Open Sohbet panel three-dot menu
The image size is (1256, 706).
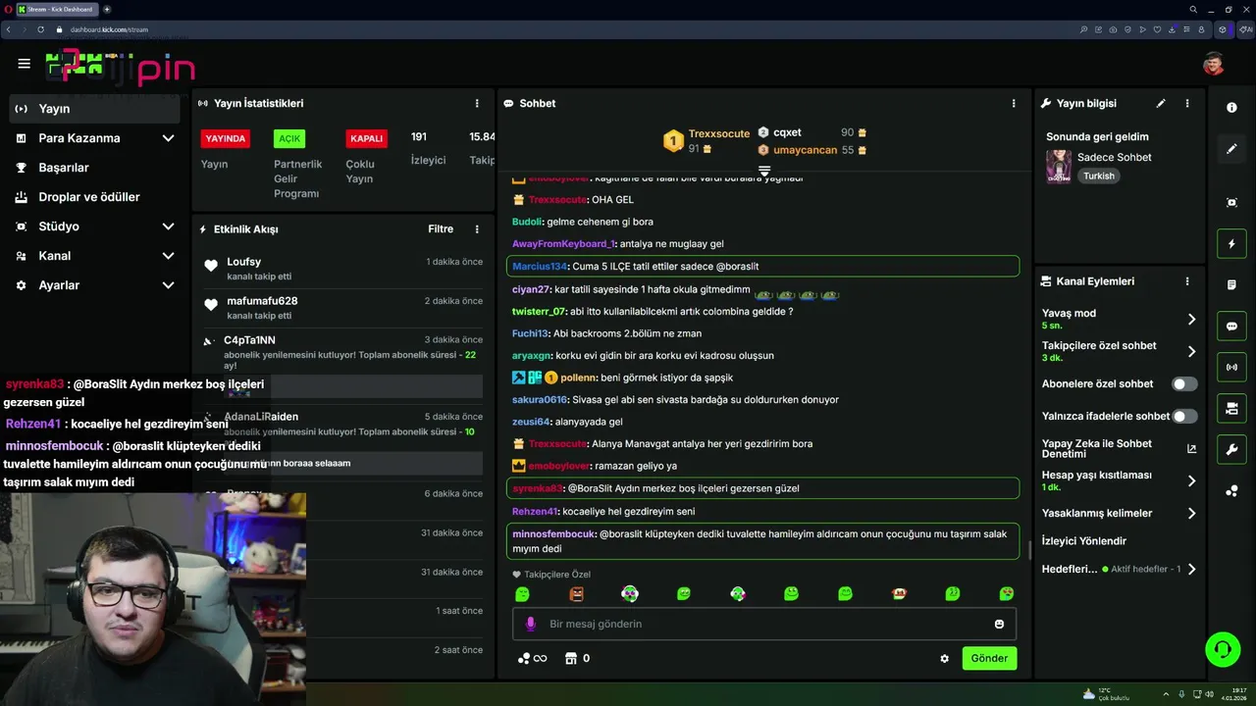tap(1014, 103)
